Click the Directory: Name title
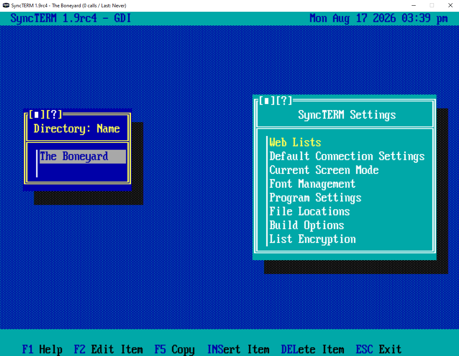The image size is (459, 356). (76, 129)
